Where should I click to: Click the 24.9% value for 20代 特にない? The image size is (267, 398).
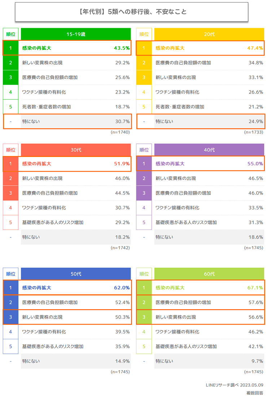pyautogui.click(x=255, y=122)
